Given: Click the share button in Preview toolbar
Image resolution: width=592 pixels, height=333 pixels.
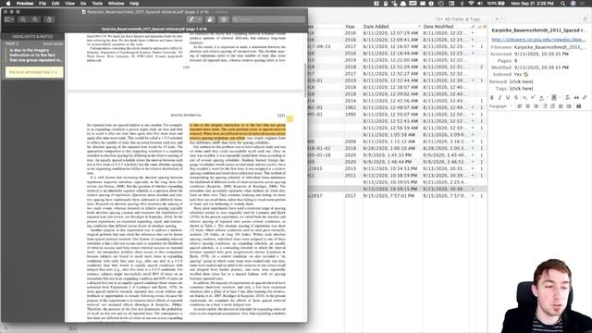Looking at the screenshot, I should click(49, 19).
